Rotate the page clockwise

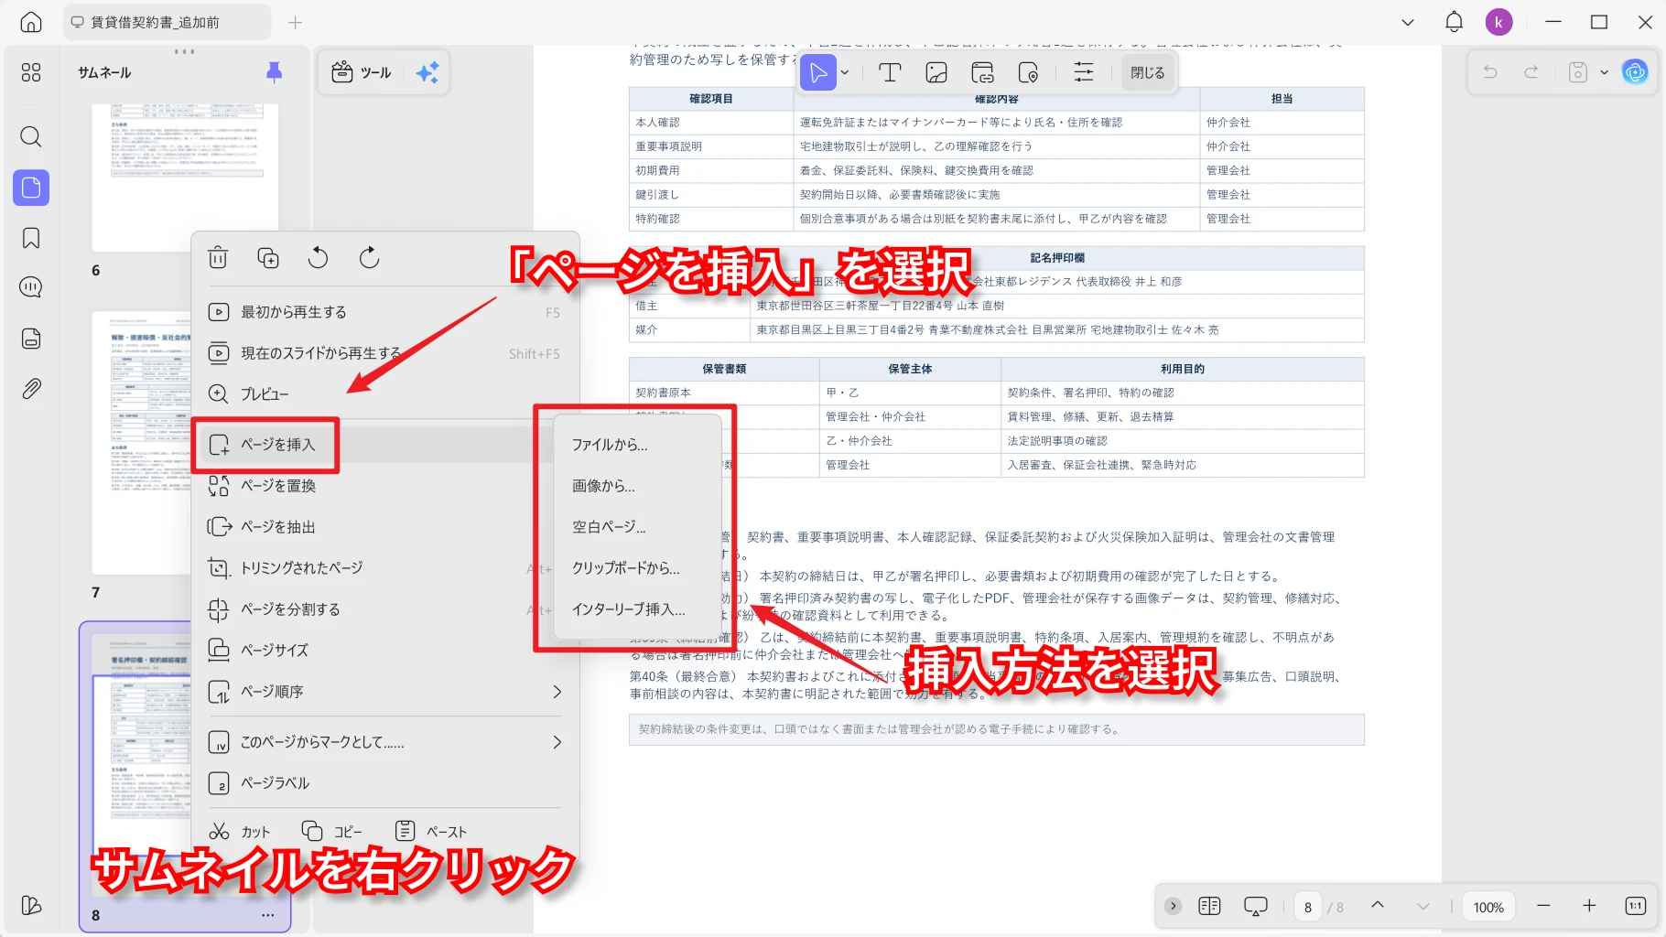point(369,258)
